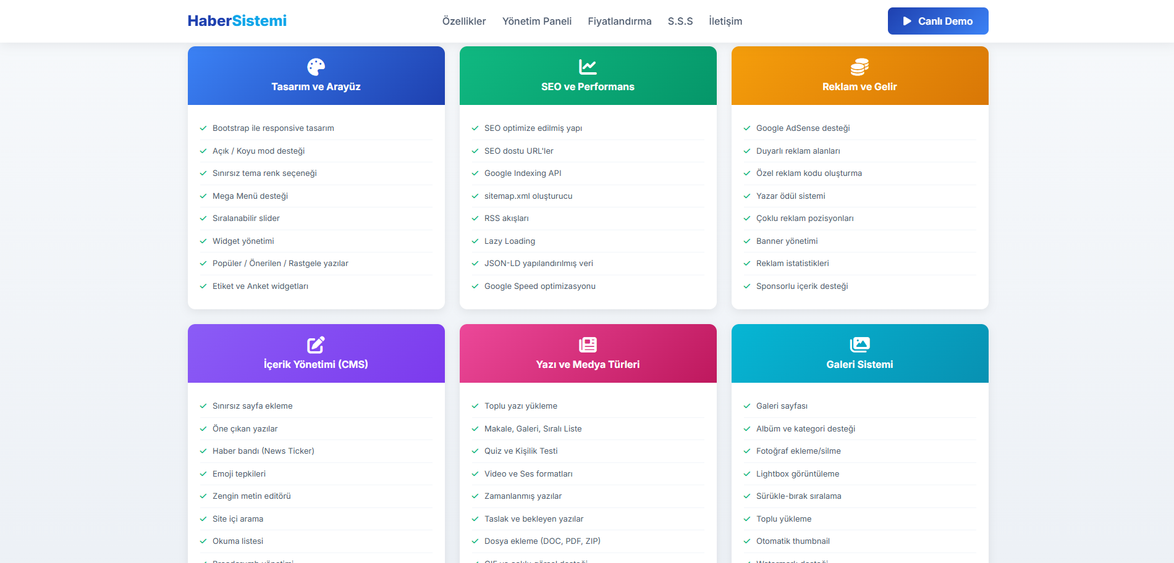Open the Fiyatlandırma nav link
Image resolution: width=1174 pixels, height=563 pixels.
(x=619, y=21)
